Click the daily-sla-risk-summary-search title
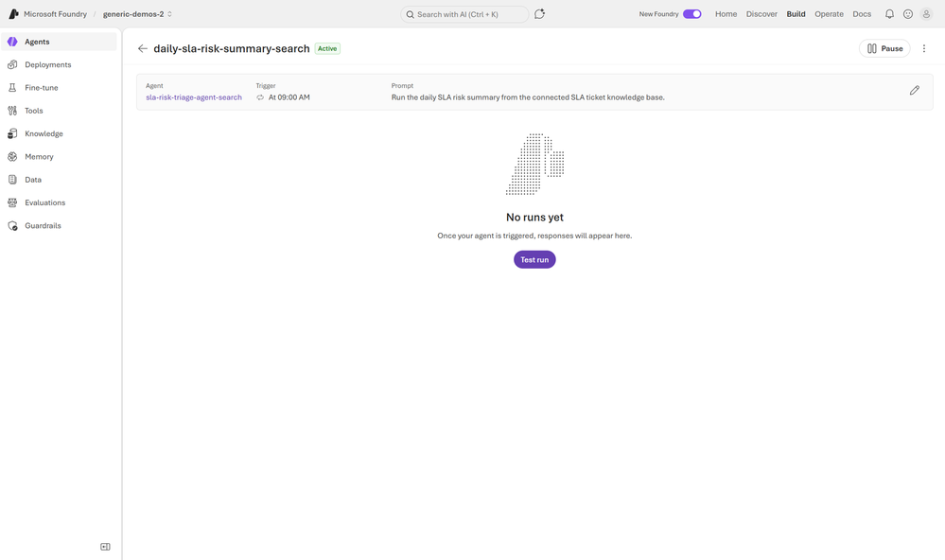 click(232, 48)
